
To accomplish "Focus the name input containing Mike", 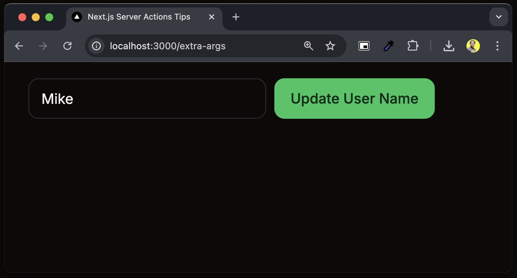I will point(147,99).
